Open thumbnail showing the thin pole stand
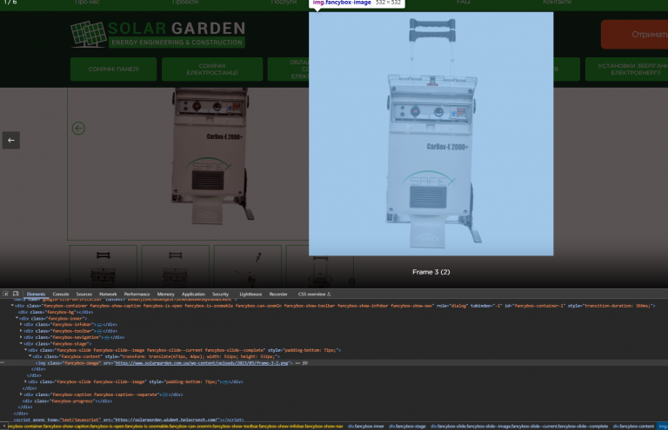Screen dimensions: 668x430 248,267
